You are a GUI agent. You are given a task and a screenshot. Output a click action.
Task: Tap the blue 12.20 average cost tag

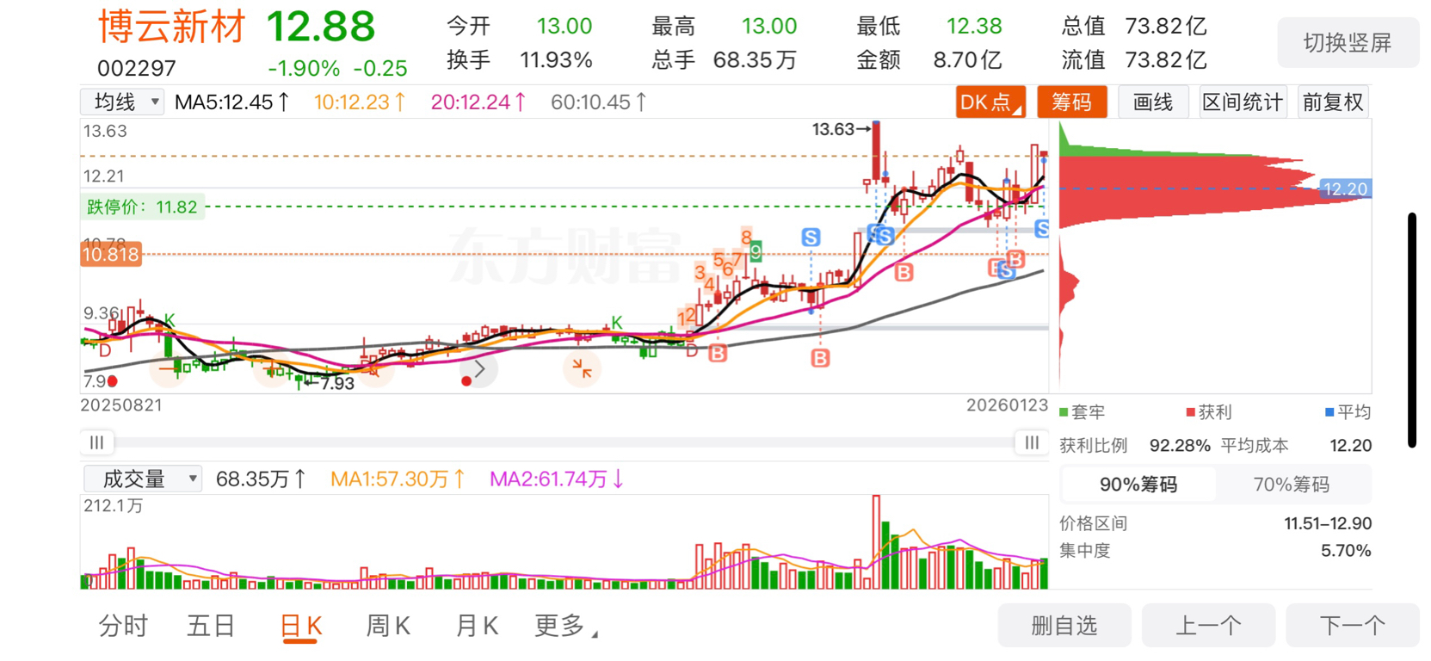tap(1345, 188)
